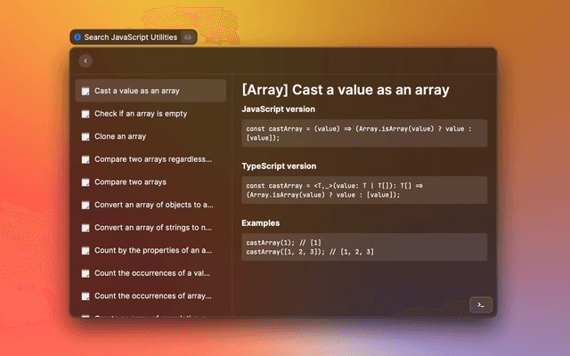
Task: Select Count the occurrences of array entry
Action: pyautogui.click(x=153, y=295)
